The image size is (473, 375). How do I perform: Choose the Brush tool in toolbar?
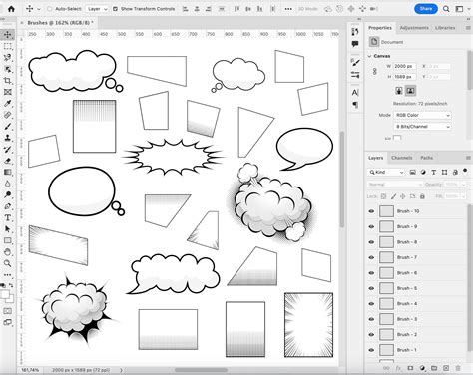coord(7,127)
